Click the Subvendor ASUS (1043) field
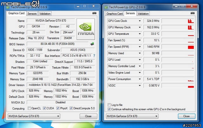The height and width of the screenshot is (128, 203). tap(78, 50)
